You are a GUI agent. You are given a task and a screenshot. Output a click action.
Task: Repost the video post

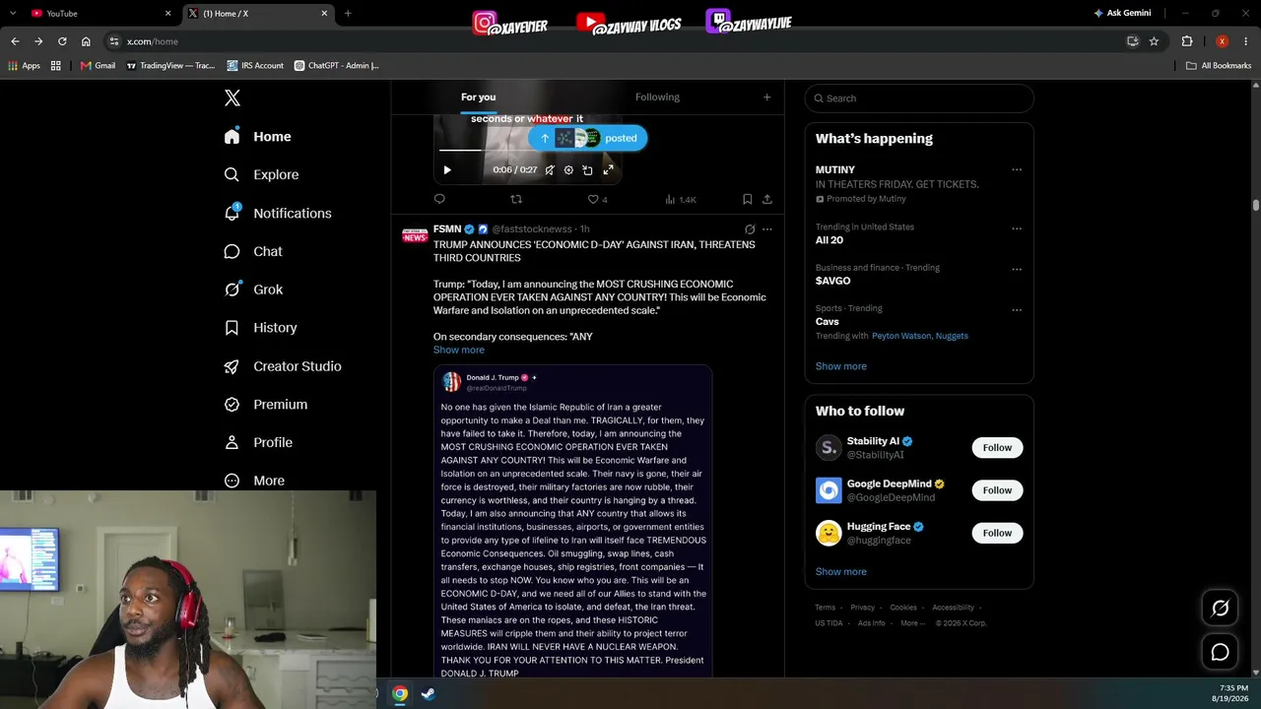[x=516, y=199]
